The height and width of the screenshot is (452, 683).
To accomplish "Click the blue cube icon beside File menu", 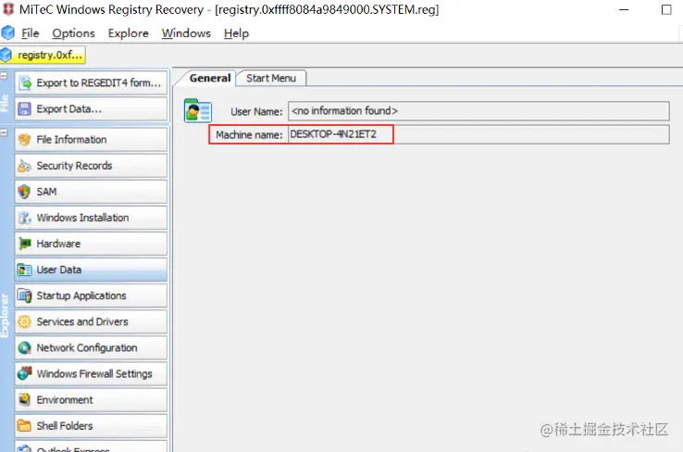I will coord(7,32).
